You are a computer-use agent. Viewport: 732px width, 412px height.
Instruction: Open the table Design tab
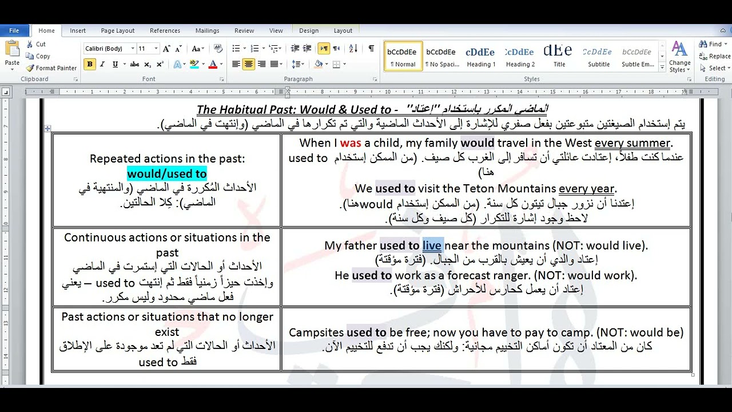309,31
